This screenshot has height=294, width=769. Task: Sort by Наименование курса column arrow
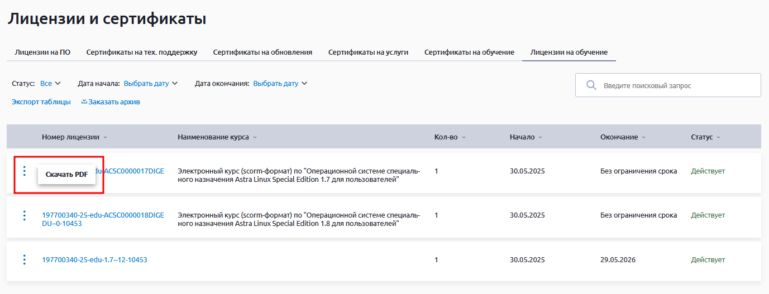pos(255,137)
